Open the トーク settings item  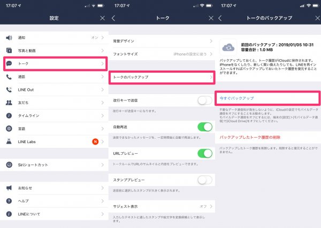(x=55, y=64)
